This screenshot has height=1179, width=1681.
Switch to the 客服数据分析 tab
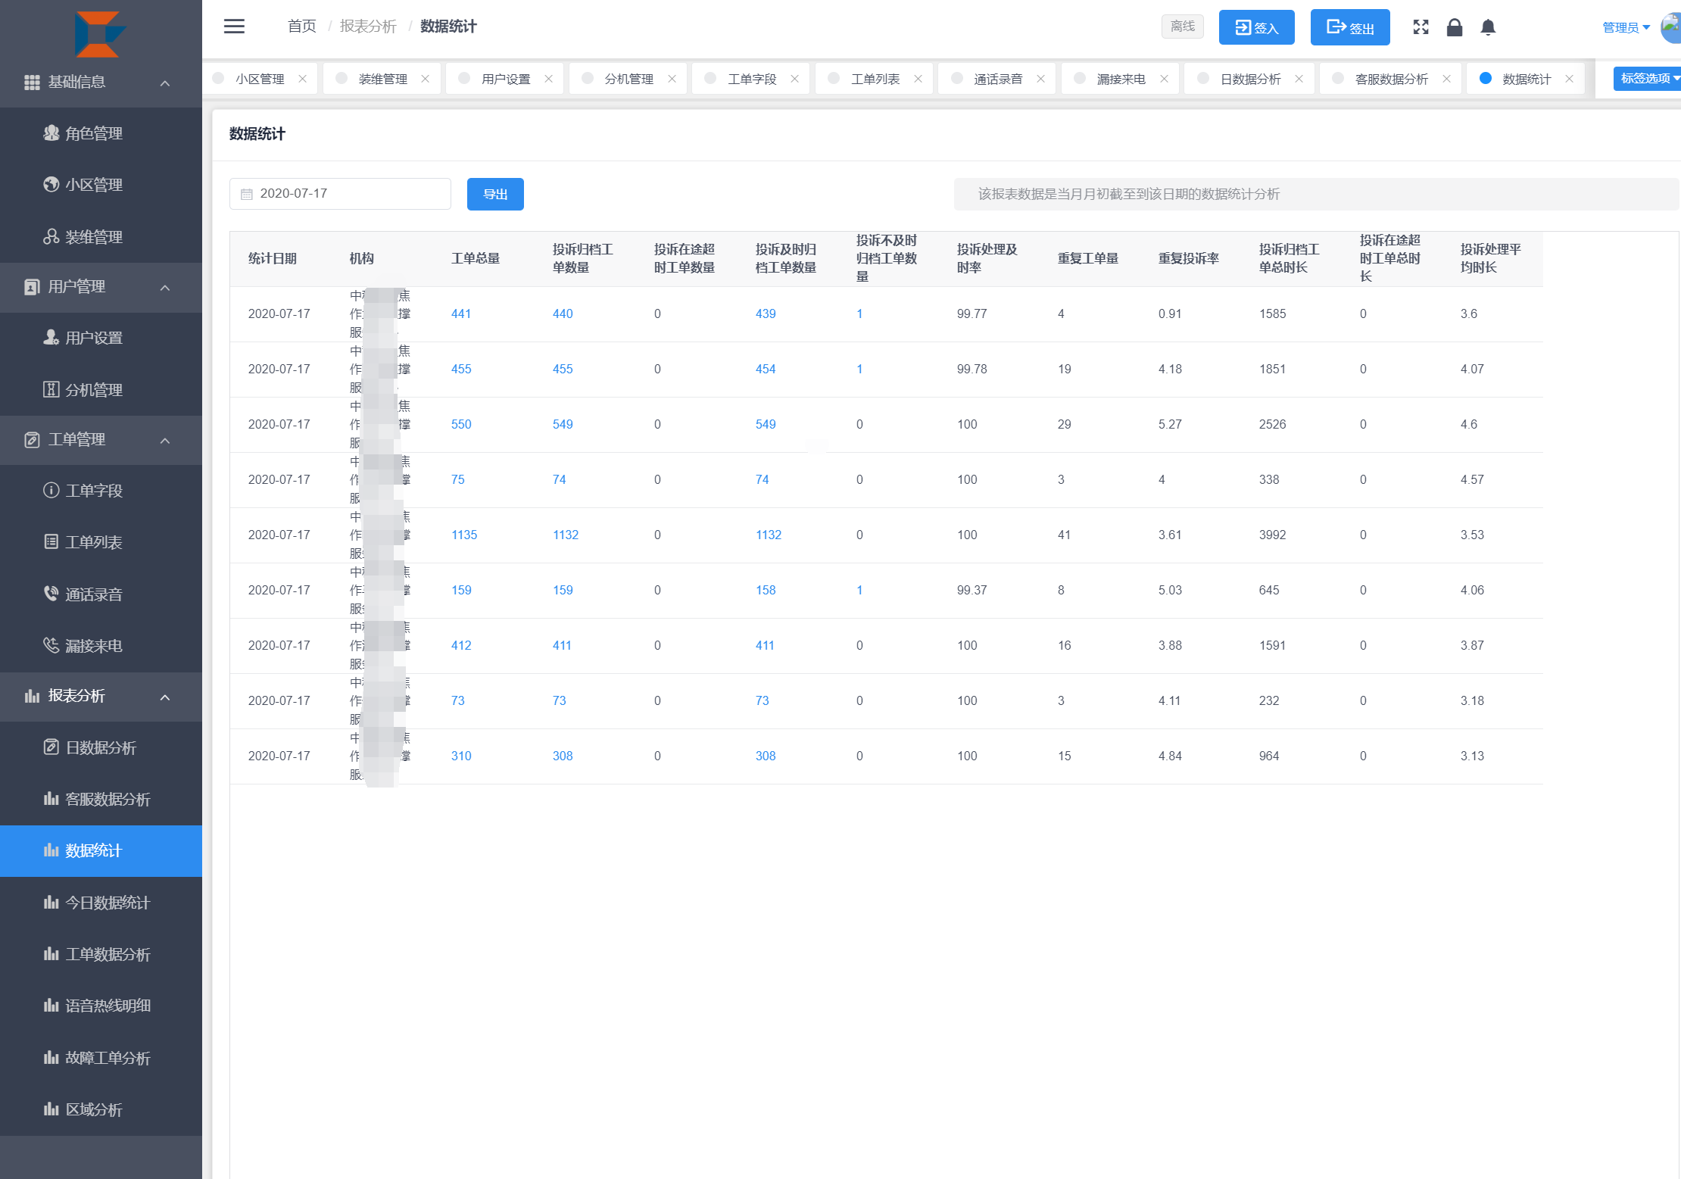[x=1390, y=79]
